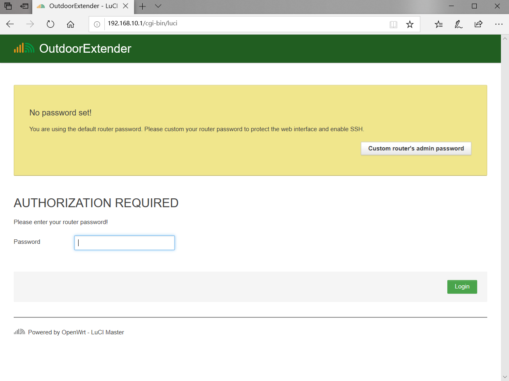Focus the Password input field

125,243
